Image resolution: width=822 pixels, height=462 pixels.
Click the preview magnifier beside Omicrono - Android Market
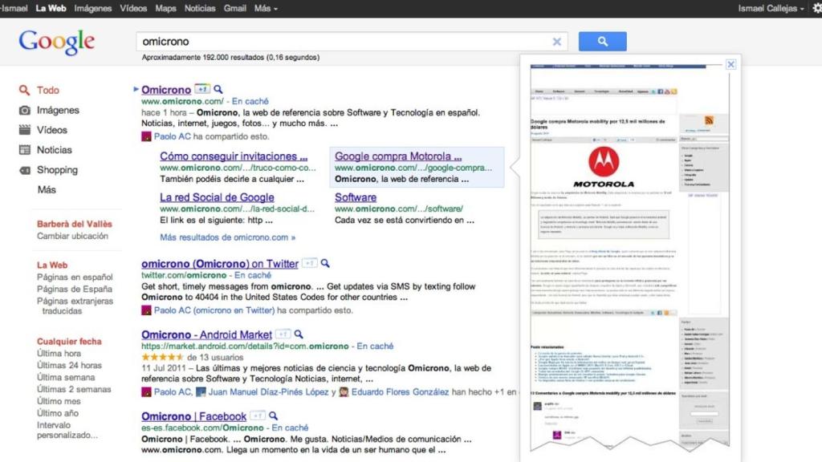pos(298,334)
